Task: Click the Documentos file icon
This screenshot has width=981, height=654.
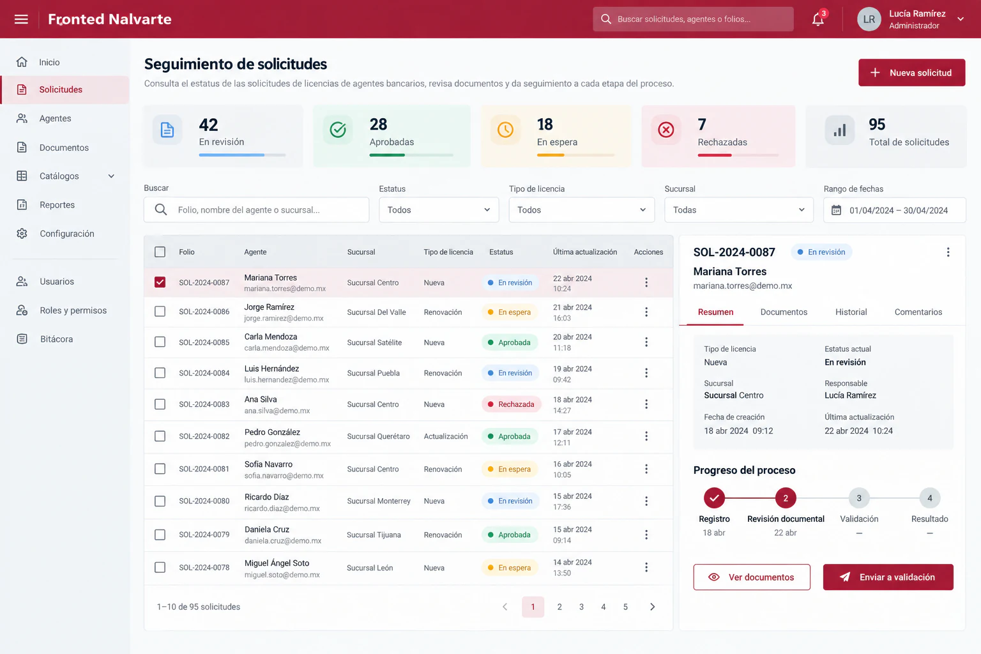Action: [x=22, y=148]
